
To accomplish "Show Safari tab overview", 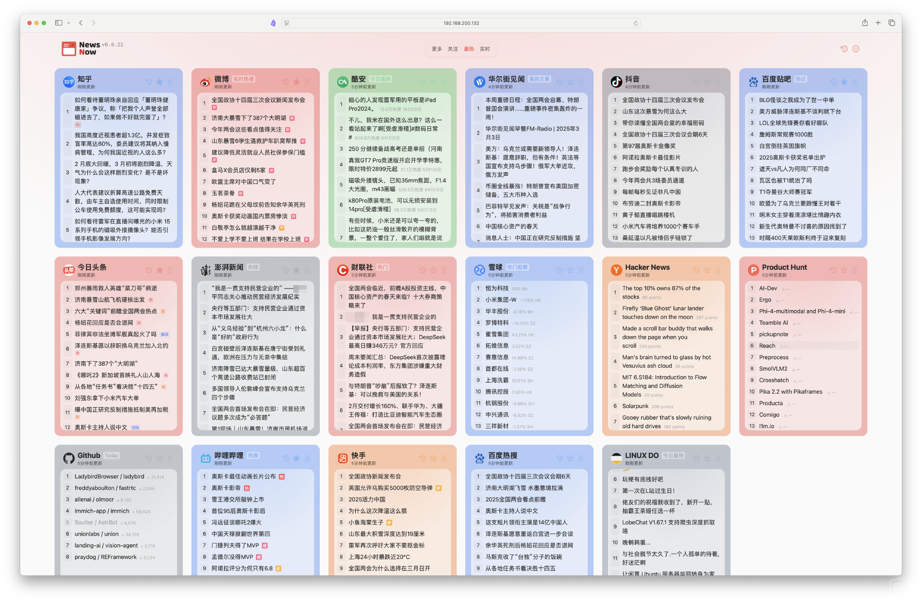I will (891, 23).
